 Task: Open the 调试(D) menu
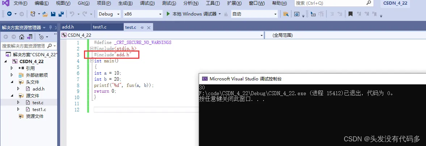coord(147,4)
